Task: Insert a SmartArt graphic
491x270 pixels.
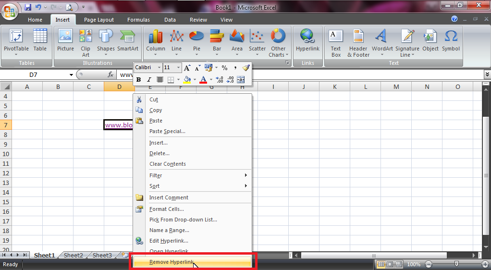Action: (x=128, y=40)
